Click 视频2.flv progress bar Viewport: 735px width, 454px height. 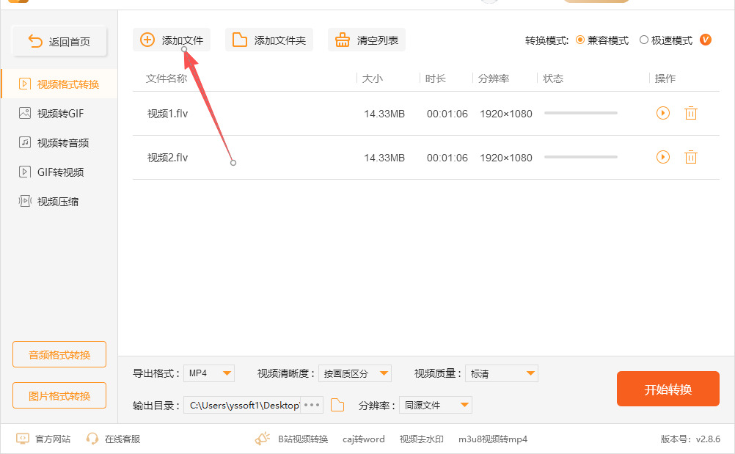581,157
